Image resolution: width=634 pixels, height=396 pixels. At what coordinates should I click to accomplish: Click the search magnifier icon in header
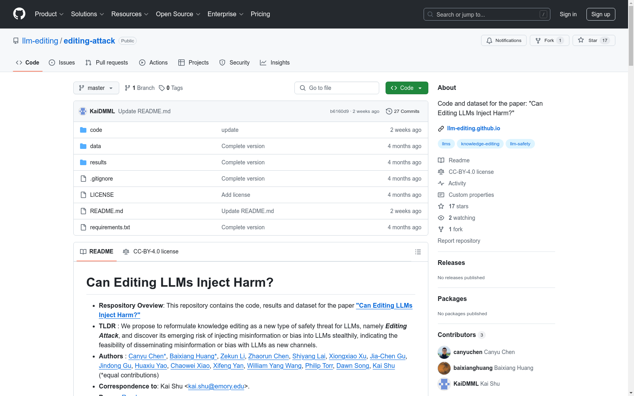pos(430,14)
